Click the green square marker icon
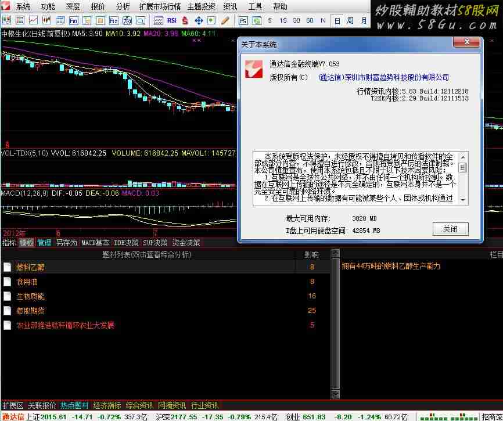 tap(211, 20)
